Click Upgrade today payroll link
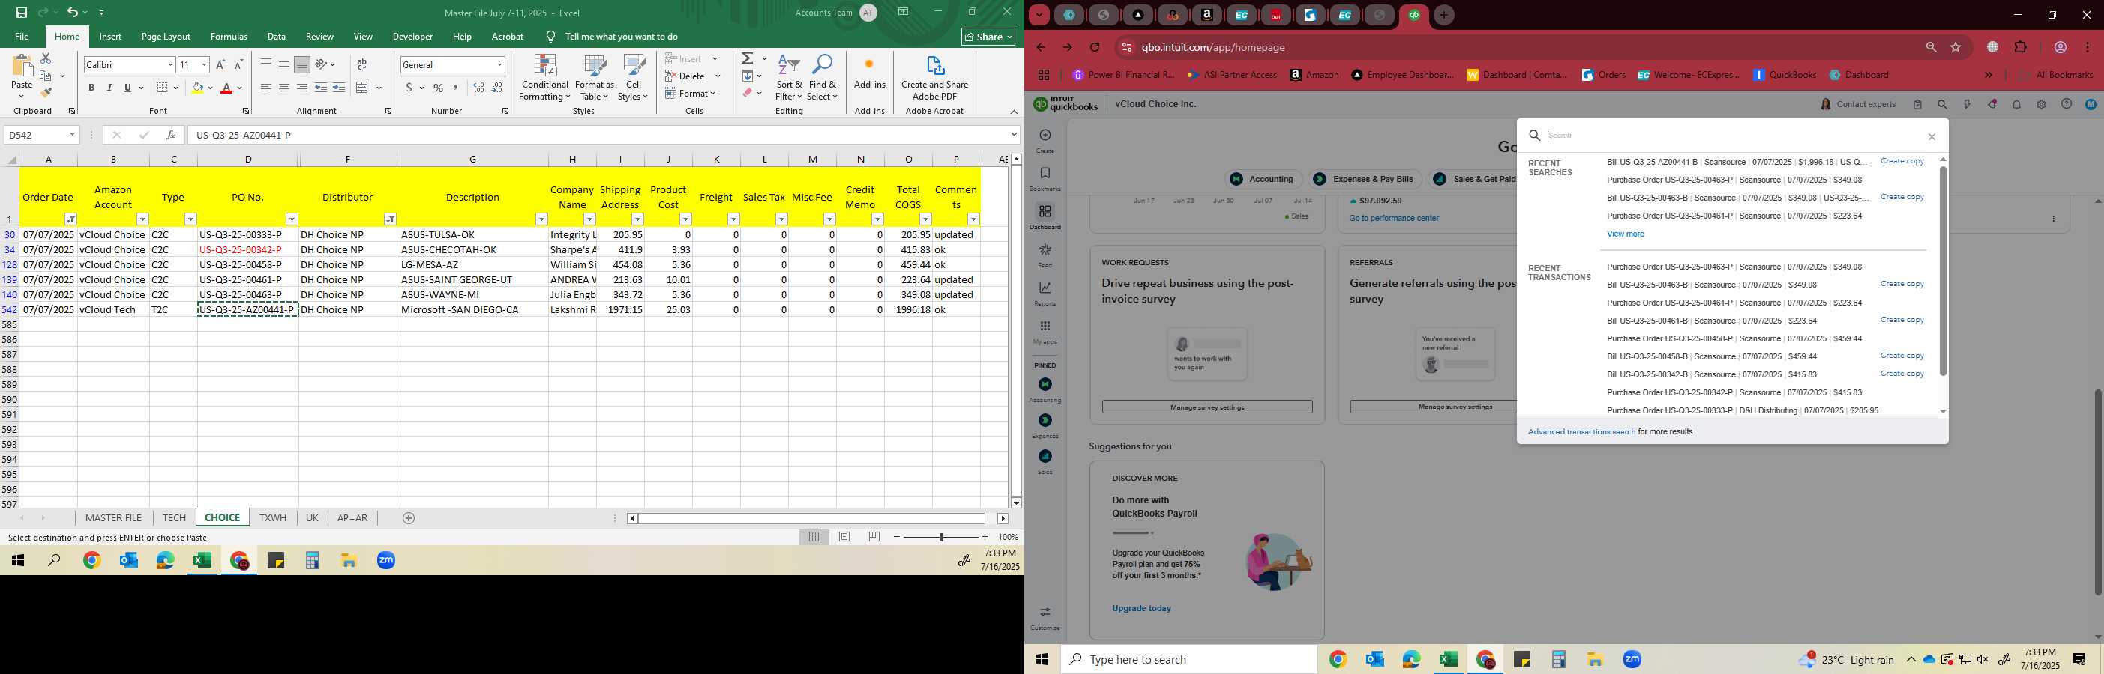2104x674 pixels. pos(1141,608)
